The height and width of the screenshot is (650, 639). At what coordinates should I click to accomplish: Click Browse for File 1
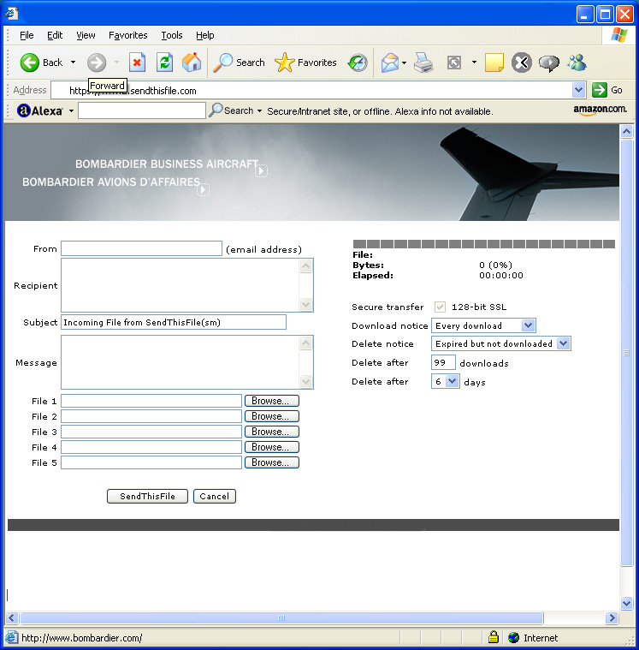tap(272, 401)
